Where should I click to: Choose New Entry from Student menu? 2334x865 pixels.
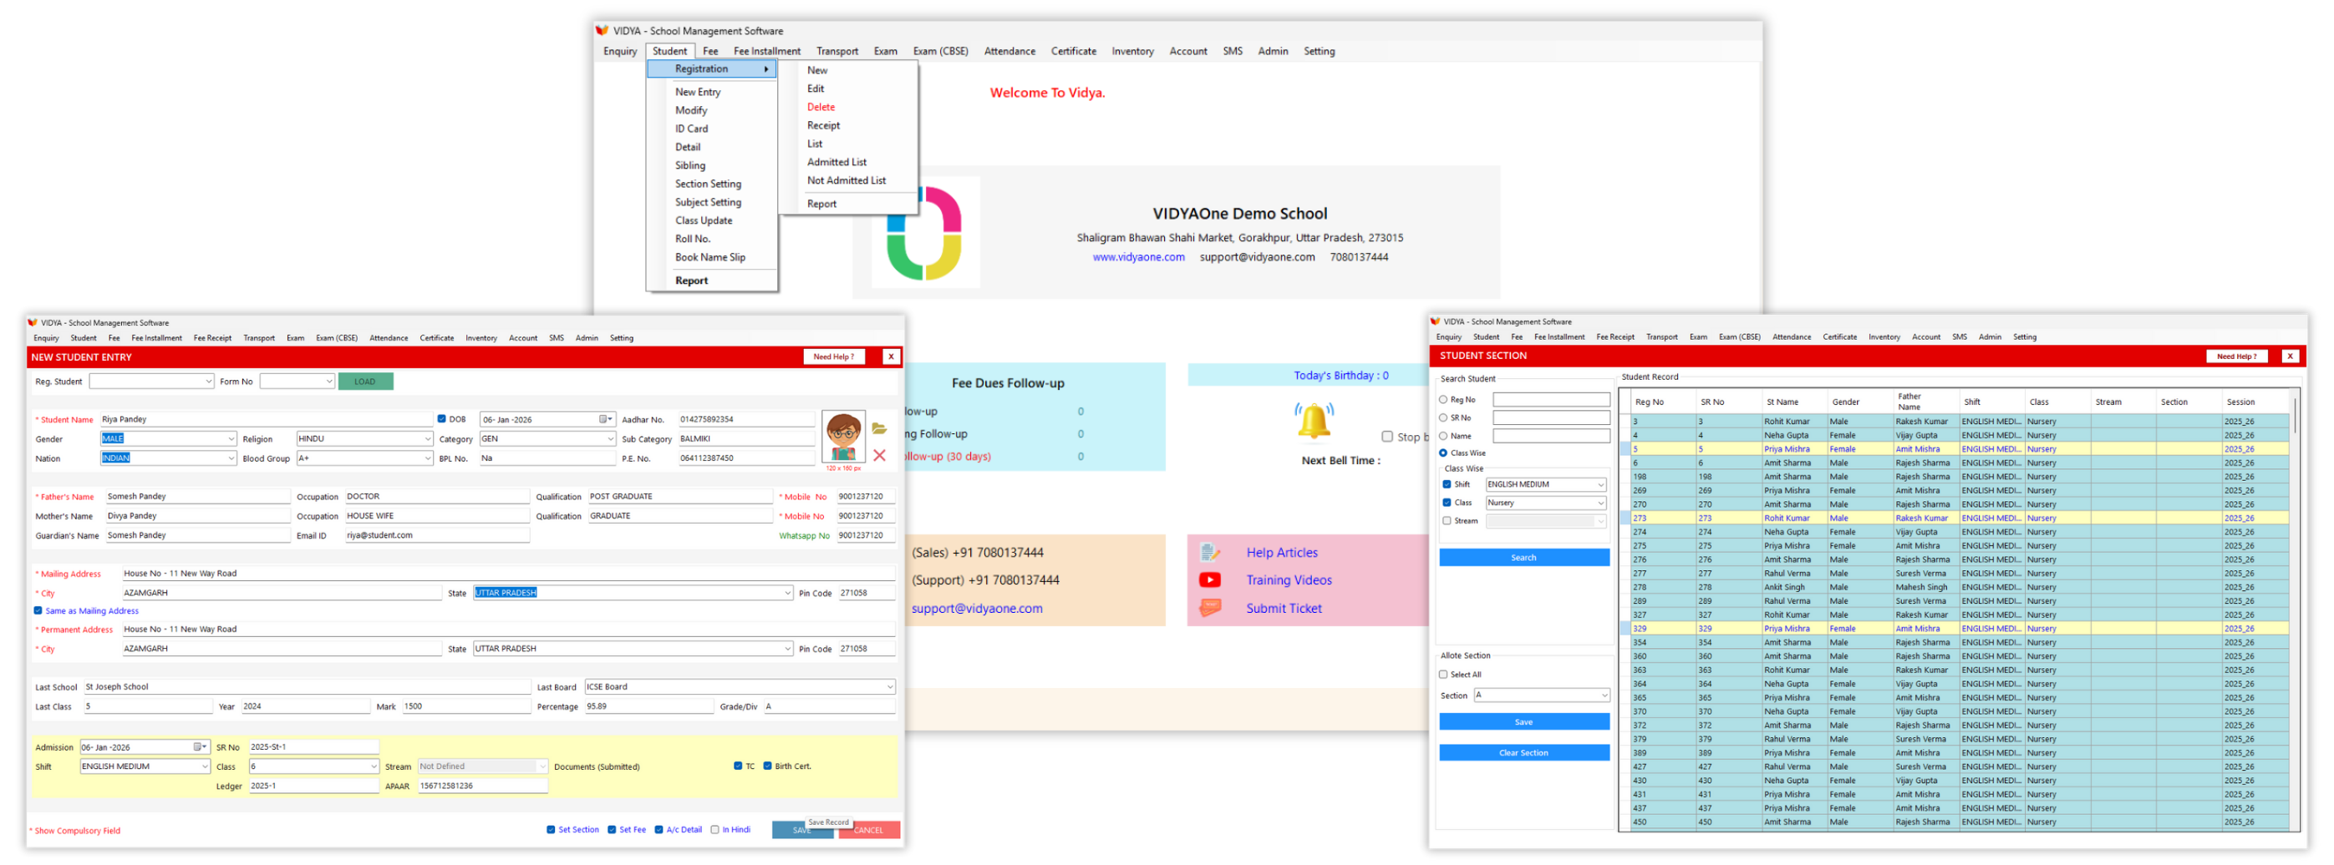coord(698,93)
